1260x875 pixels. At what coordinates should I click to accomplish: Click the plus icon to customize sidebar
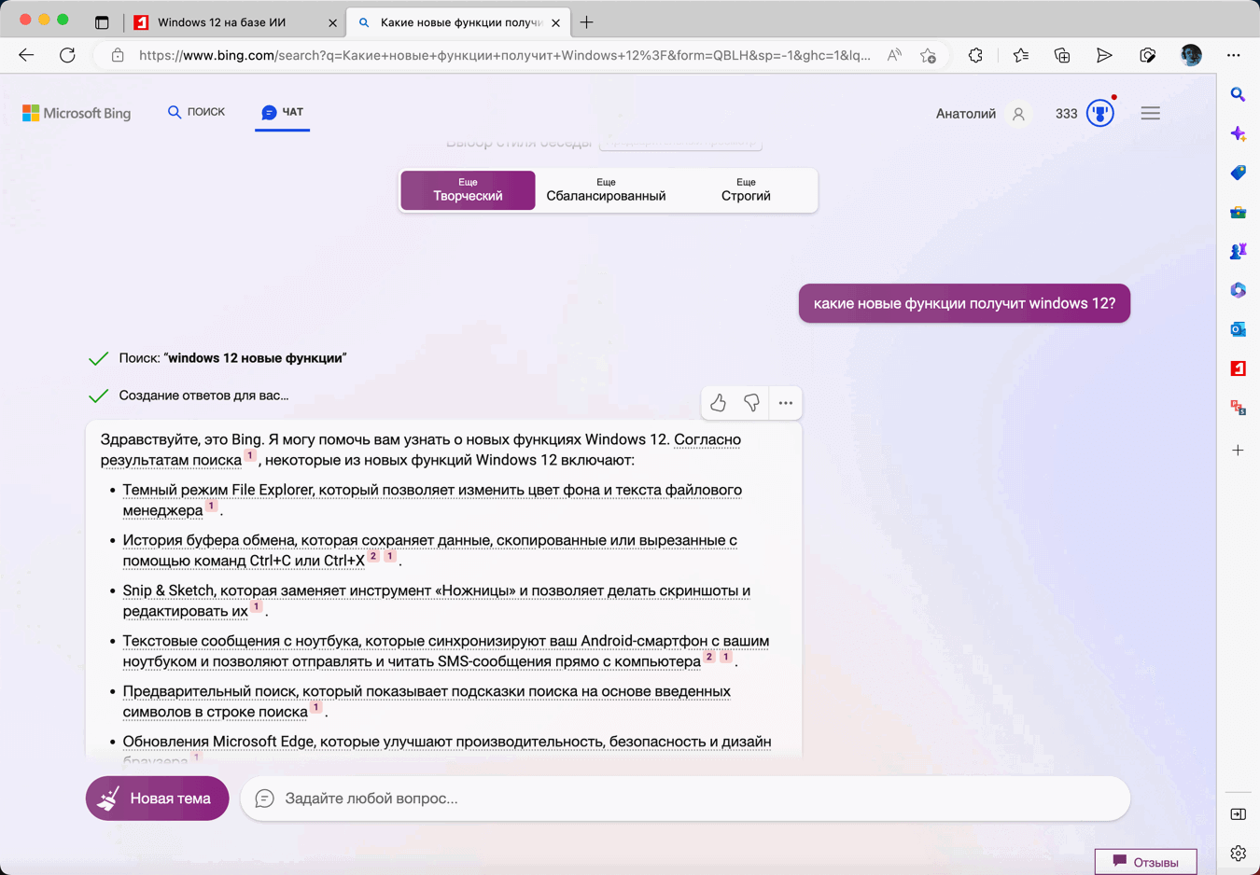click(x=1238, y=451)
